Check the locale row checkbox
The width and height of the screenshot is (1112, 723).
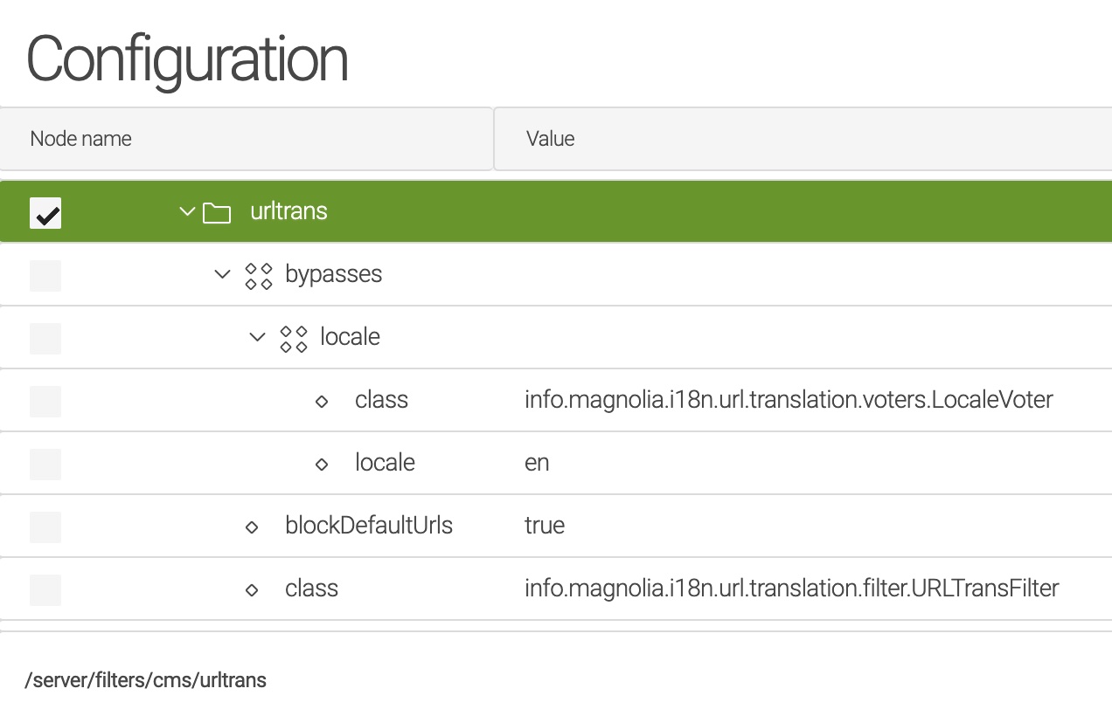(45, 338)
